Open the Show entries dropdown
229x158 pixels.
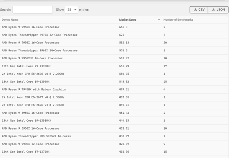pyautogui.click(x=71, y=10)
